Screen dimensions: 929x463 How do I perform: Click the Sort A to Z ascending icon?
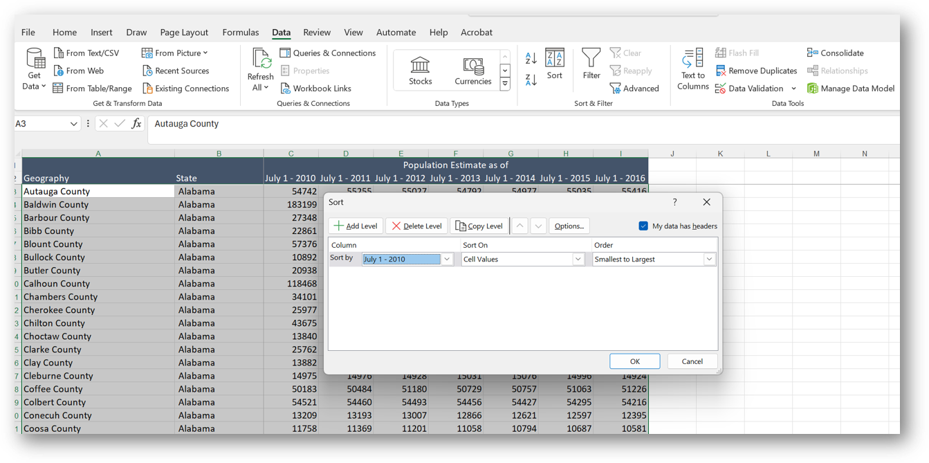(x=530, y=57)
